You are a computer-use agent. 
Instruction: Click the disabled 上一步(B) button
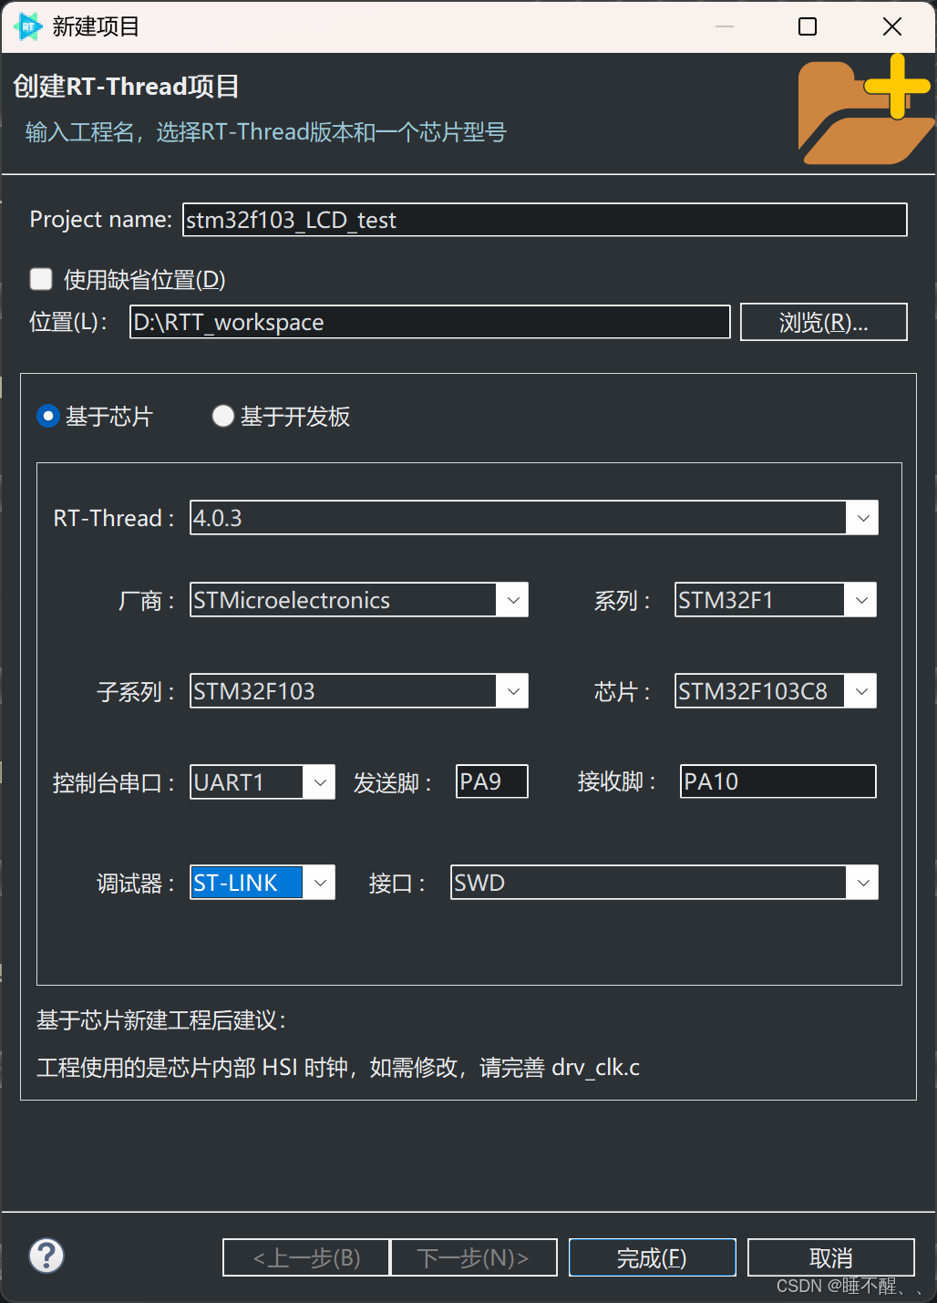(306, 1257)
